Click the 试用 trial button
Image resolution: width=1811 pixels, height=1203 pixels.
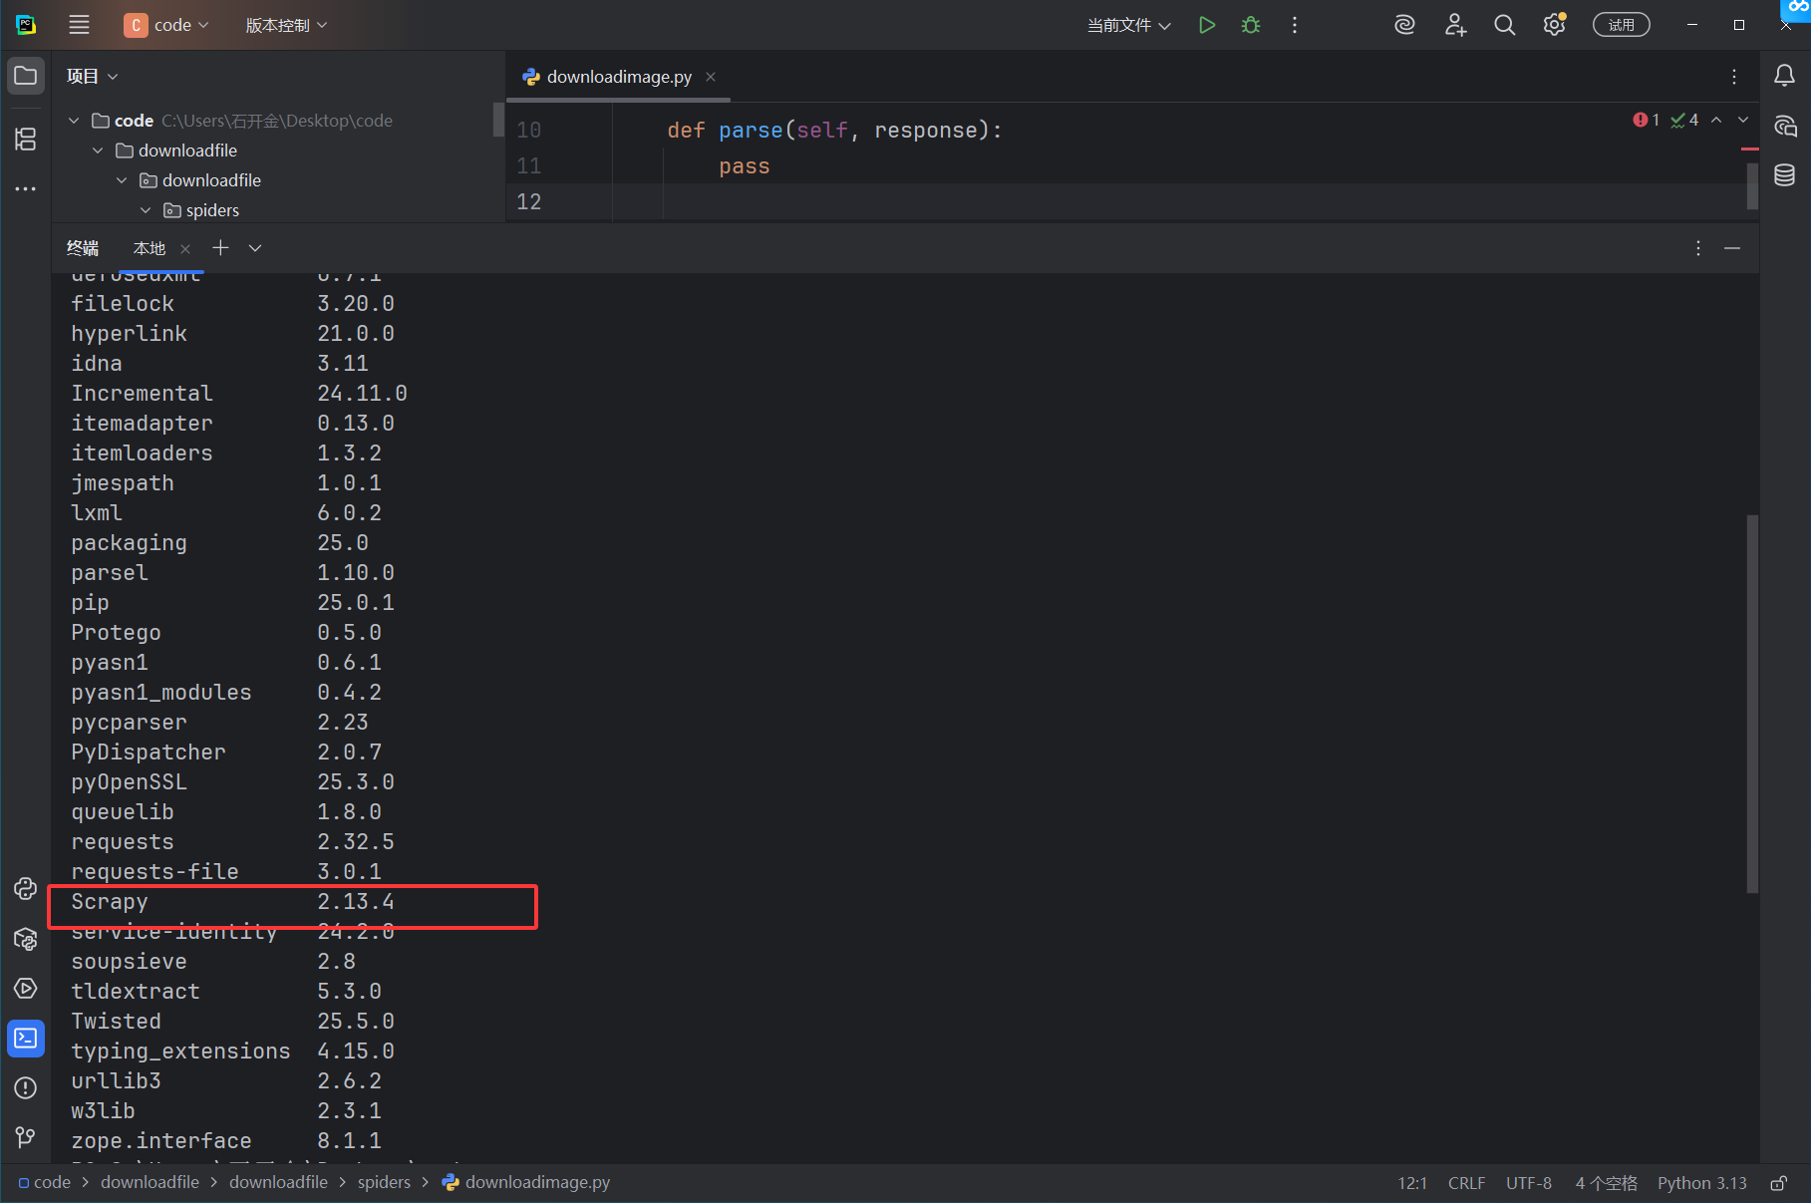coord(1622,25)
